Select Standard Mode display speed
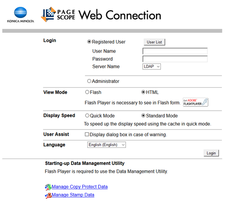 click(143, 116)
